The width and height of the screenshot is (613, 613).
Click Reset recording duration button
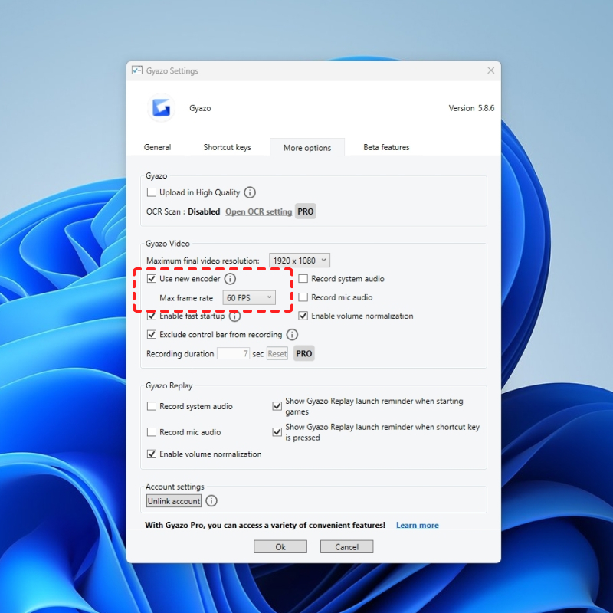pos(277,354)
